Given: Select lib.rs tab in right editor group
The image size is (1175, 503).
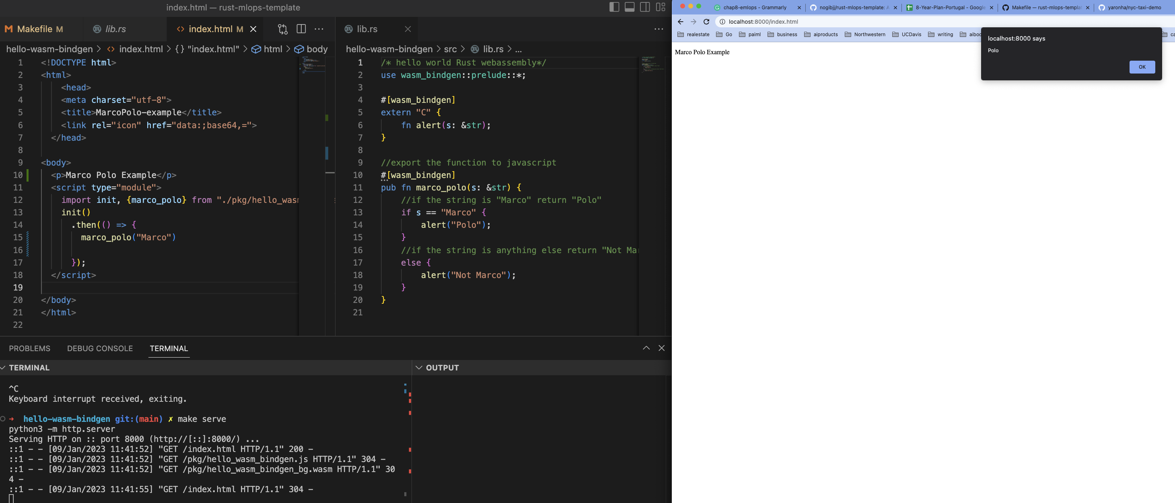Looking at the screenshot, I should point(367,29).
